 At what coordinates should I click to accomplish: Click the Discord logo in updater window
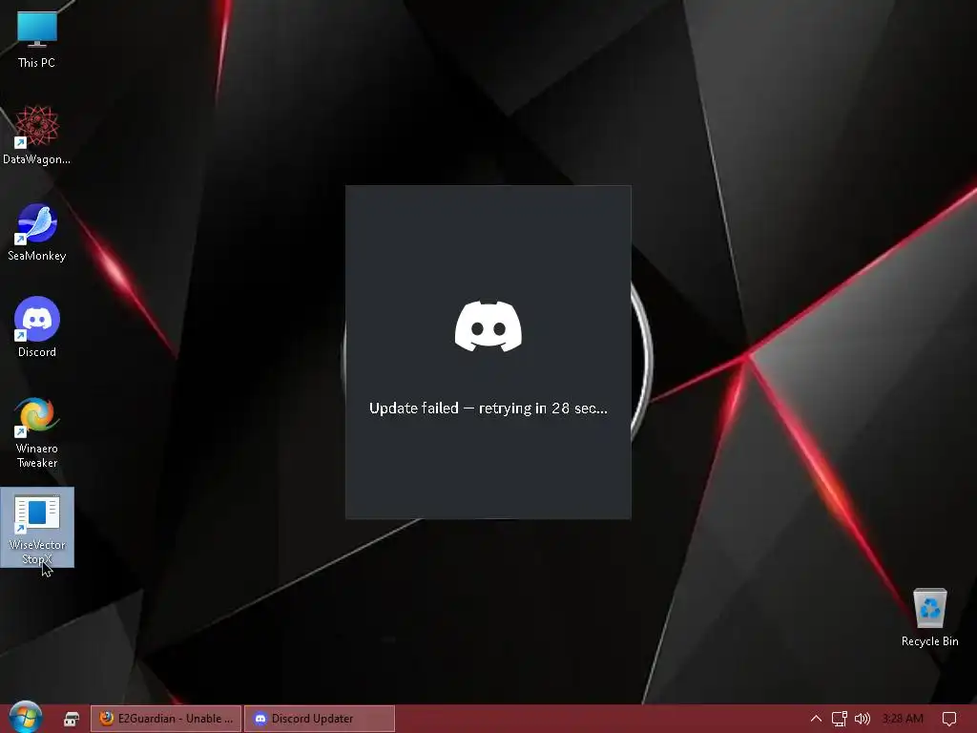[x=488, y=326]
